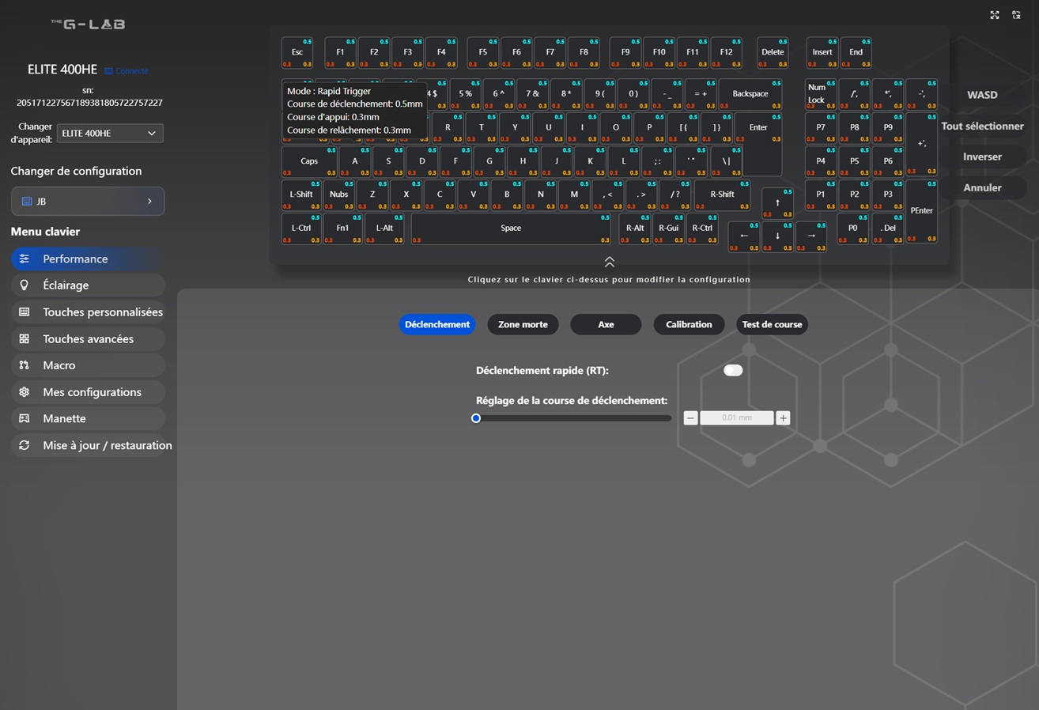Viewport: 1039px width, 710px height.
Task: Click the Performance sliders icon in sidebar
Action: point(25,259)
